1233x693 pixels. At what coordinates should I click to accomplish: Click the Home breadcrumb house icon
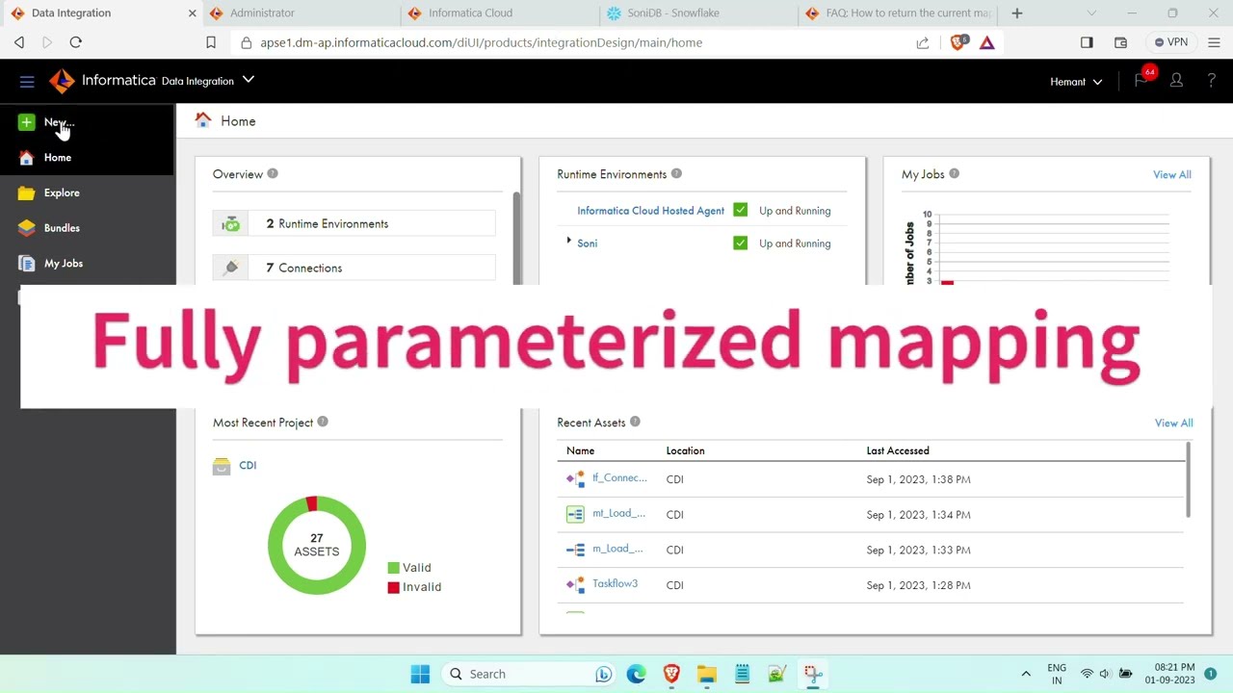click(203, 120)
